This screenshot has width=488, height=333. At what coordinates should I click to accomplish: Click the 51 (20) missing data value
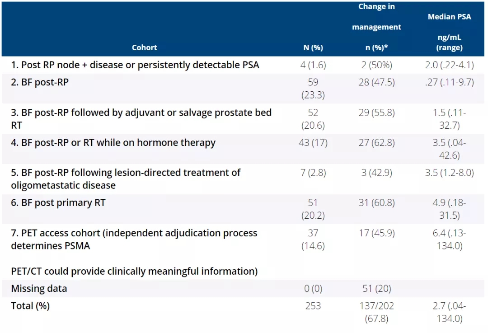coord(376,289)
